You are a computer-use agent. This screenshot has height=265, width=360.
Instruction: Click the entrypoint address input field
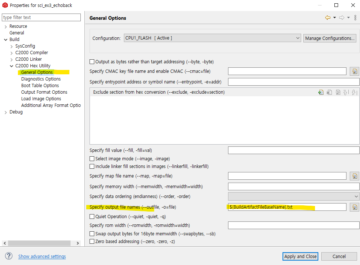[x=293, y=82]
